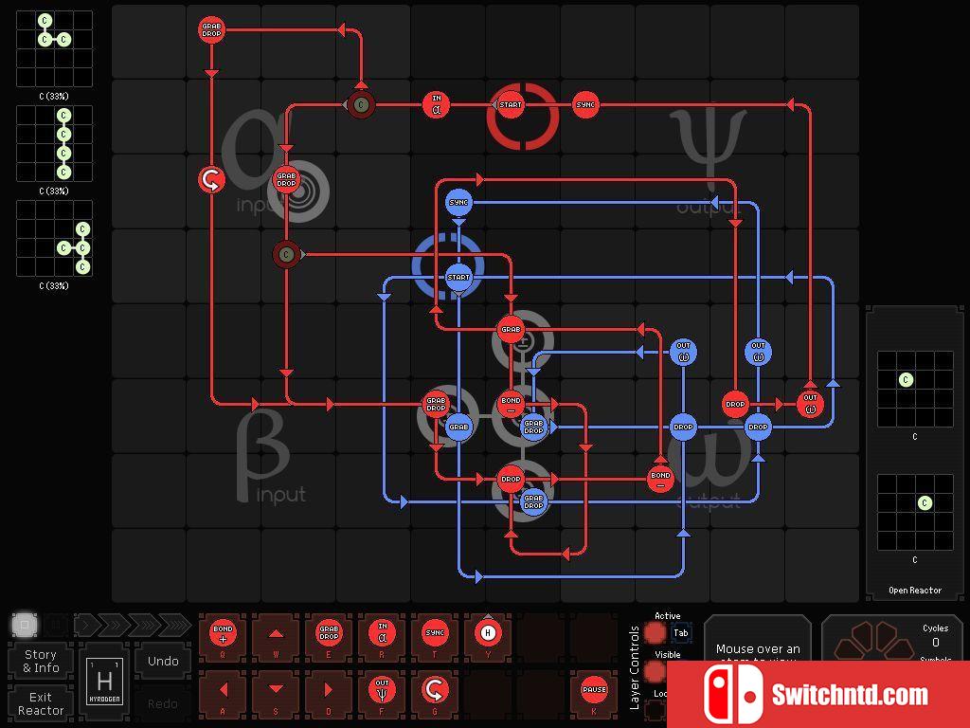Select the red DROP above bottom blue GRAB DROP
970x728 pixels.
click(511, 479)
